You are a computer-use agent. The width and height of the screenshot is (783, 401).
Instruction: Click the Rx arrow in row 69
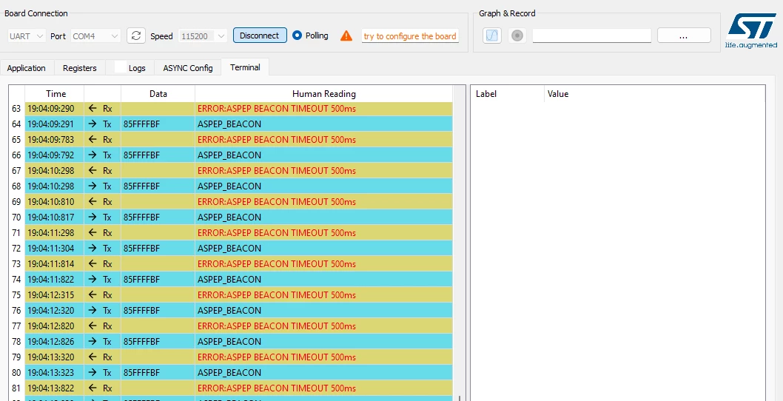point(92,202)
